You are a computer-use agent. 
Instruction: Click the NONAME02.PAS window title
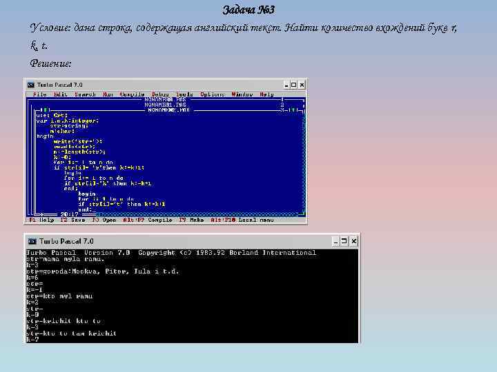click(x=168, y=110)
